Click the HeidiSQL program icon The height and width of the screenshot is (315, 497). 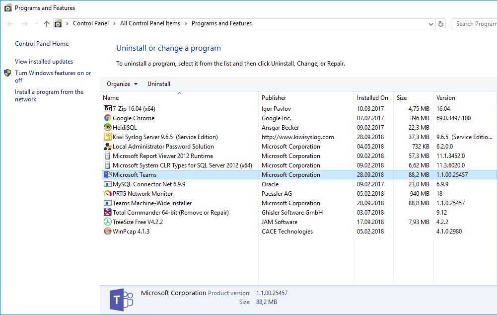click(107, 128)
